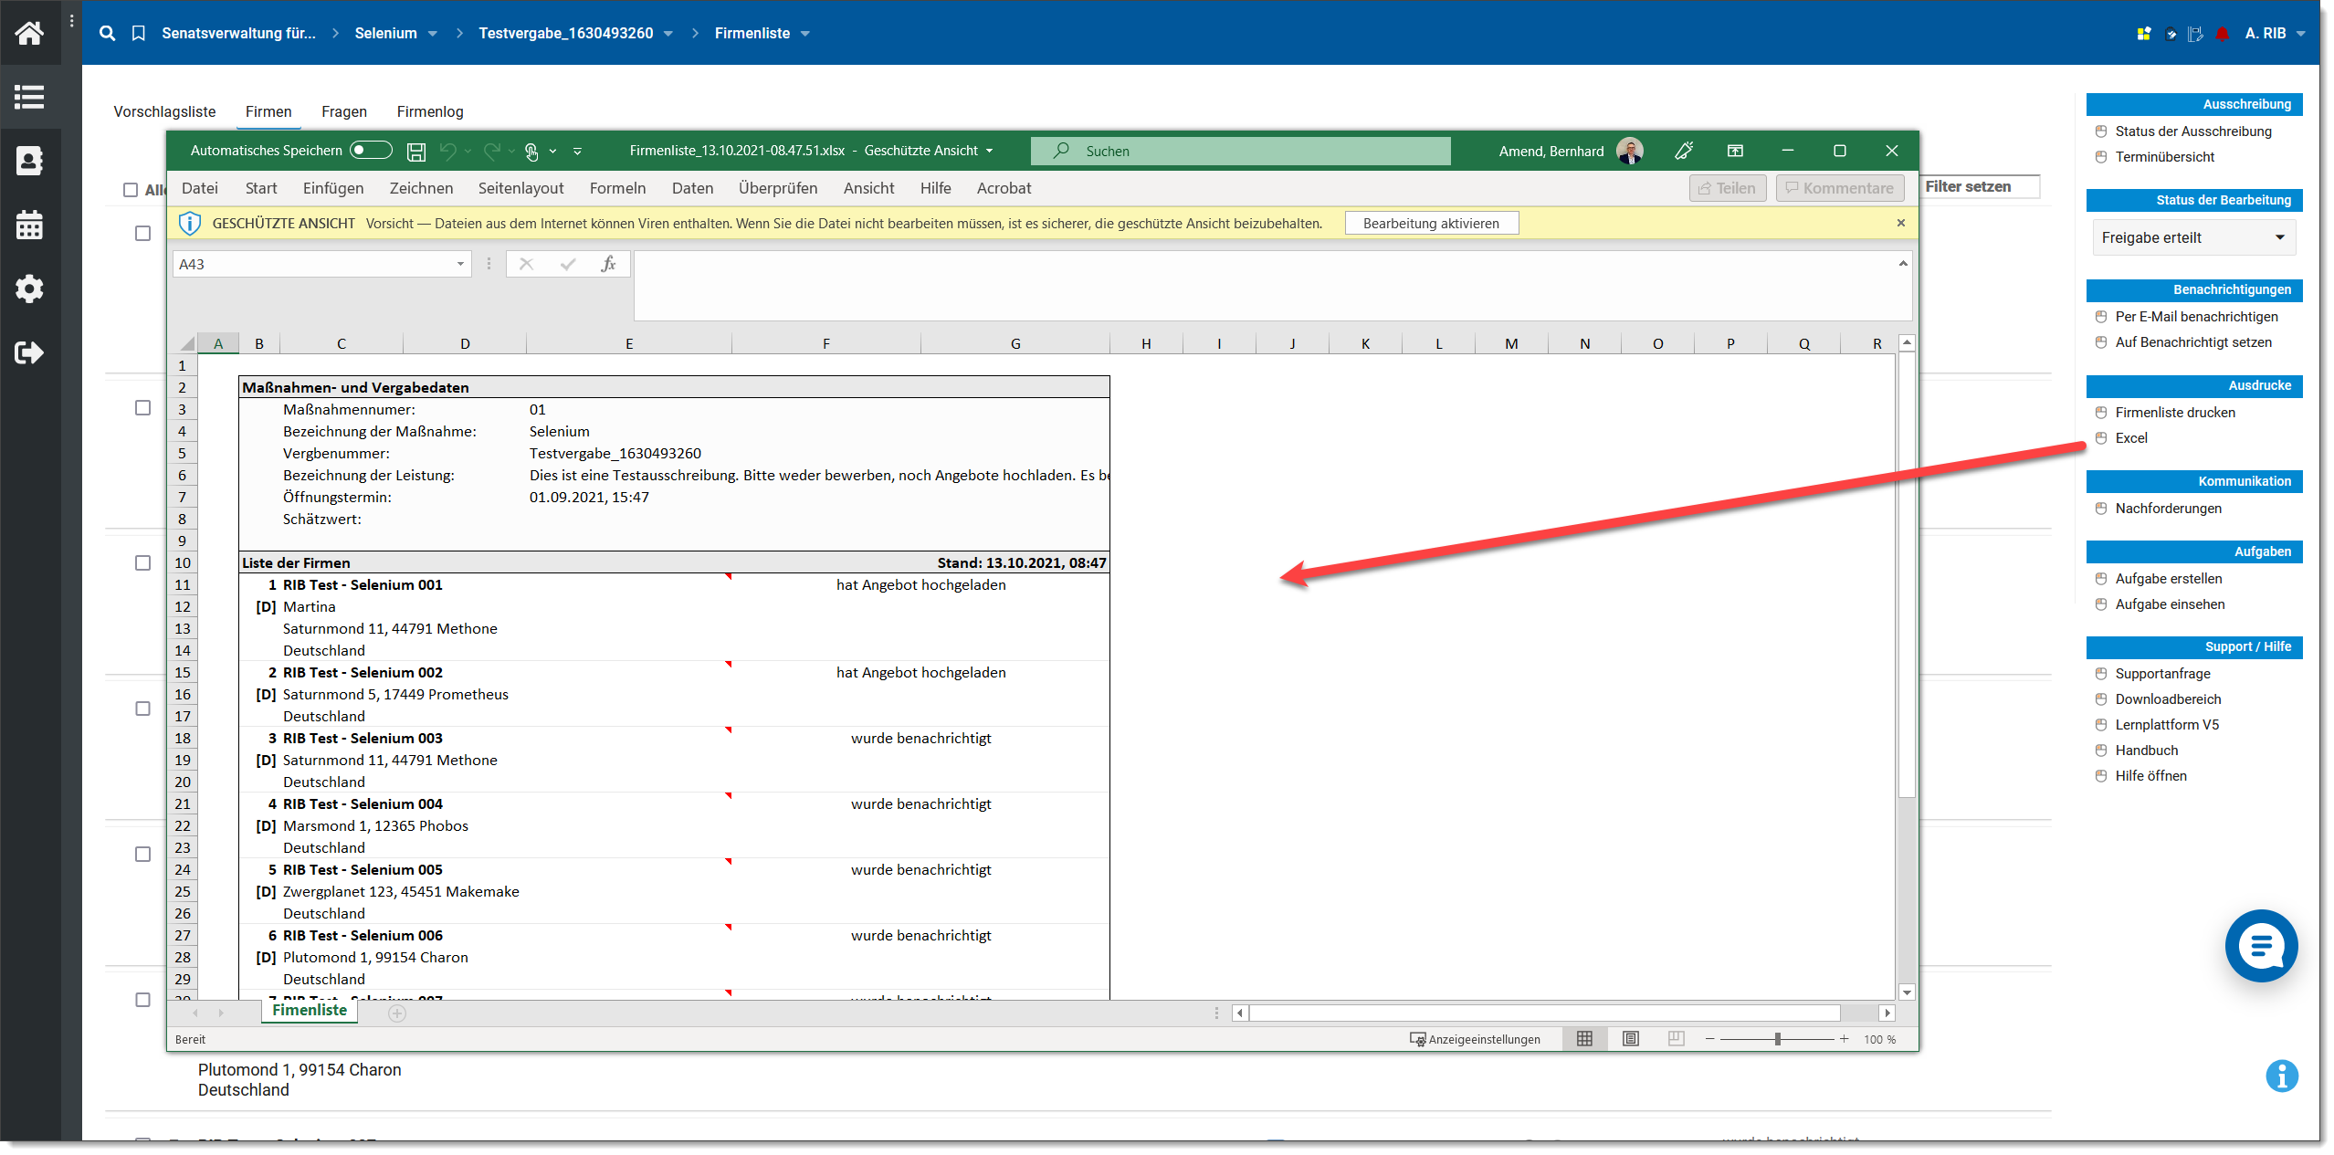This screenshot has height=1155, width=2334.
Task: Click the Excel zoom slider handle
Action: coord(1777,1039)
